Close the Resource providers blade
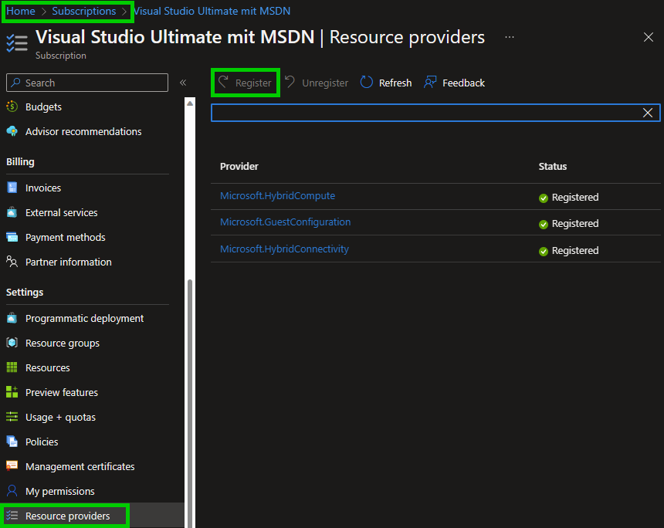The image size is (664, 528). pyautogui.click(x=649, y=37)
